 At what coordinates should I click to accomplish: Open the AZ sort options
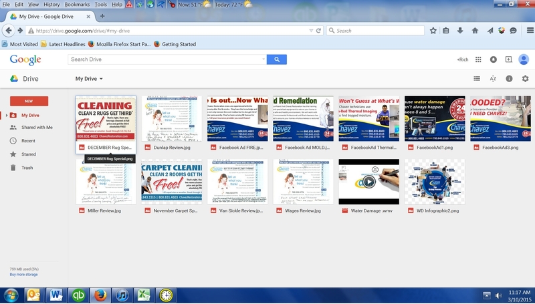click(x=493, y=79)
